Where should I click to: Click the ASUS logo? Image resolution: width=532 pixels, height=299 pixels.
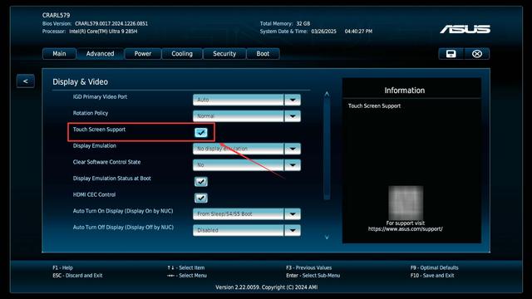[465, 30]
